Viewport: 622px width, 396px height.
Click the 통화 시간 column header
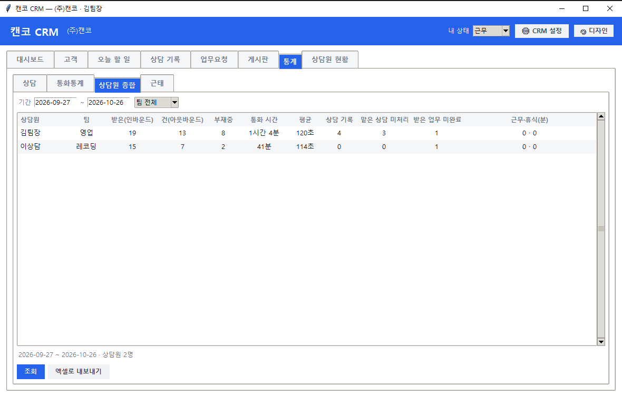point(264,120)
